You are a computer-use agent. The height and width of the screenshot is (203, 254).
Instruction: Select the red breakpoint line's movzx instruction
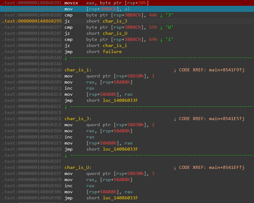pos(71,3)
